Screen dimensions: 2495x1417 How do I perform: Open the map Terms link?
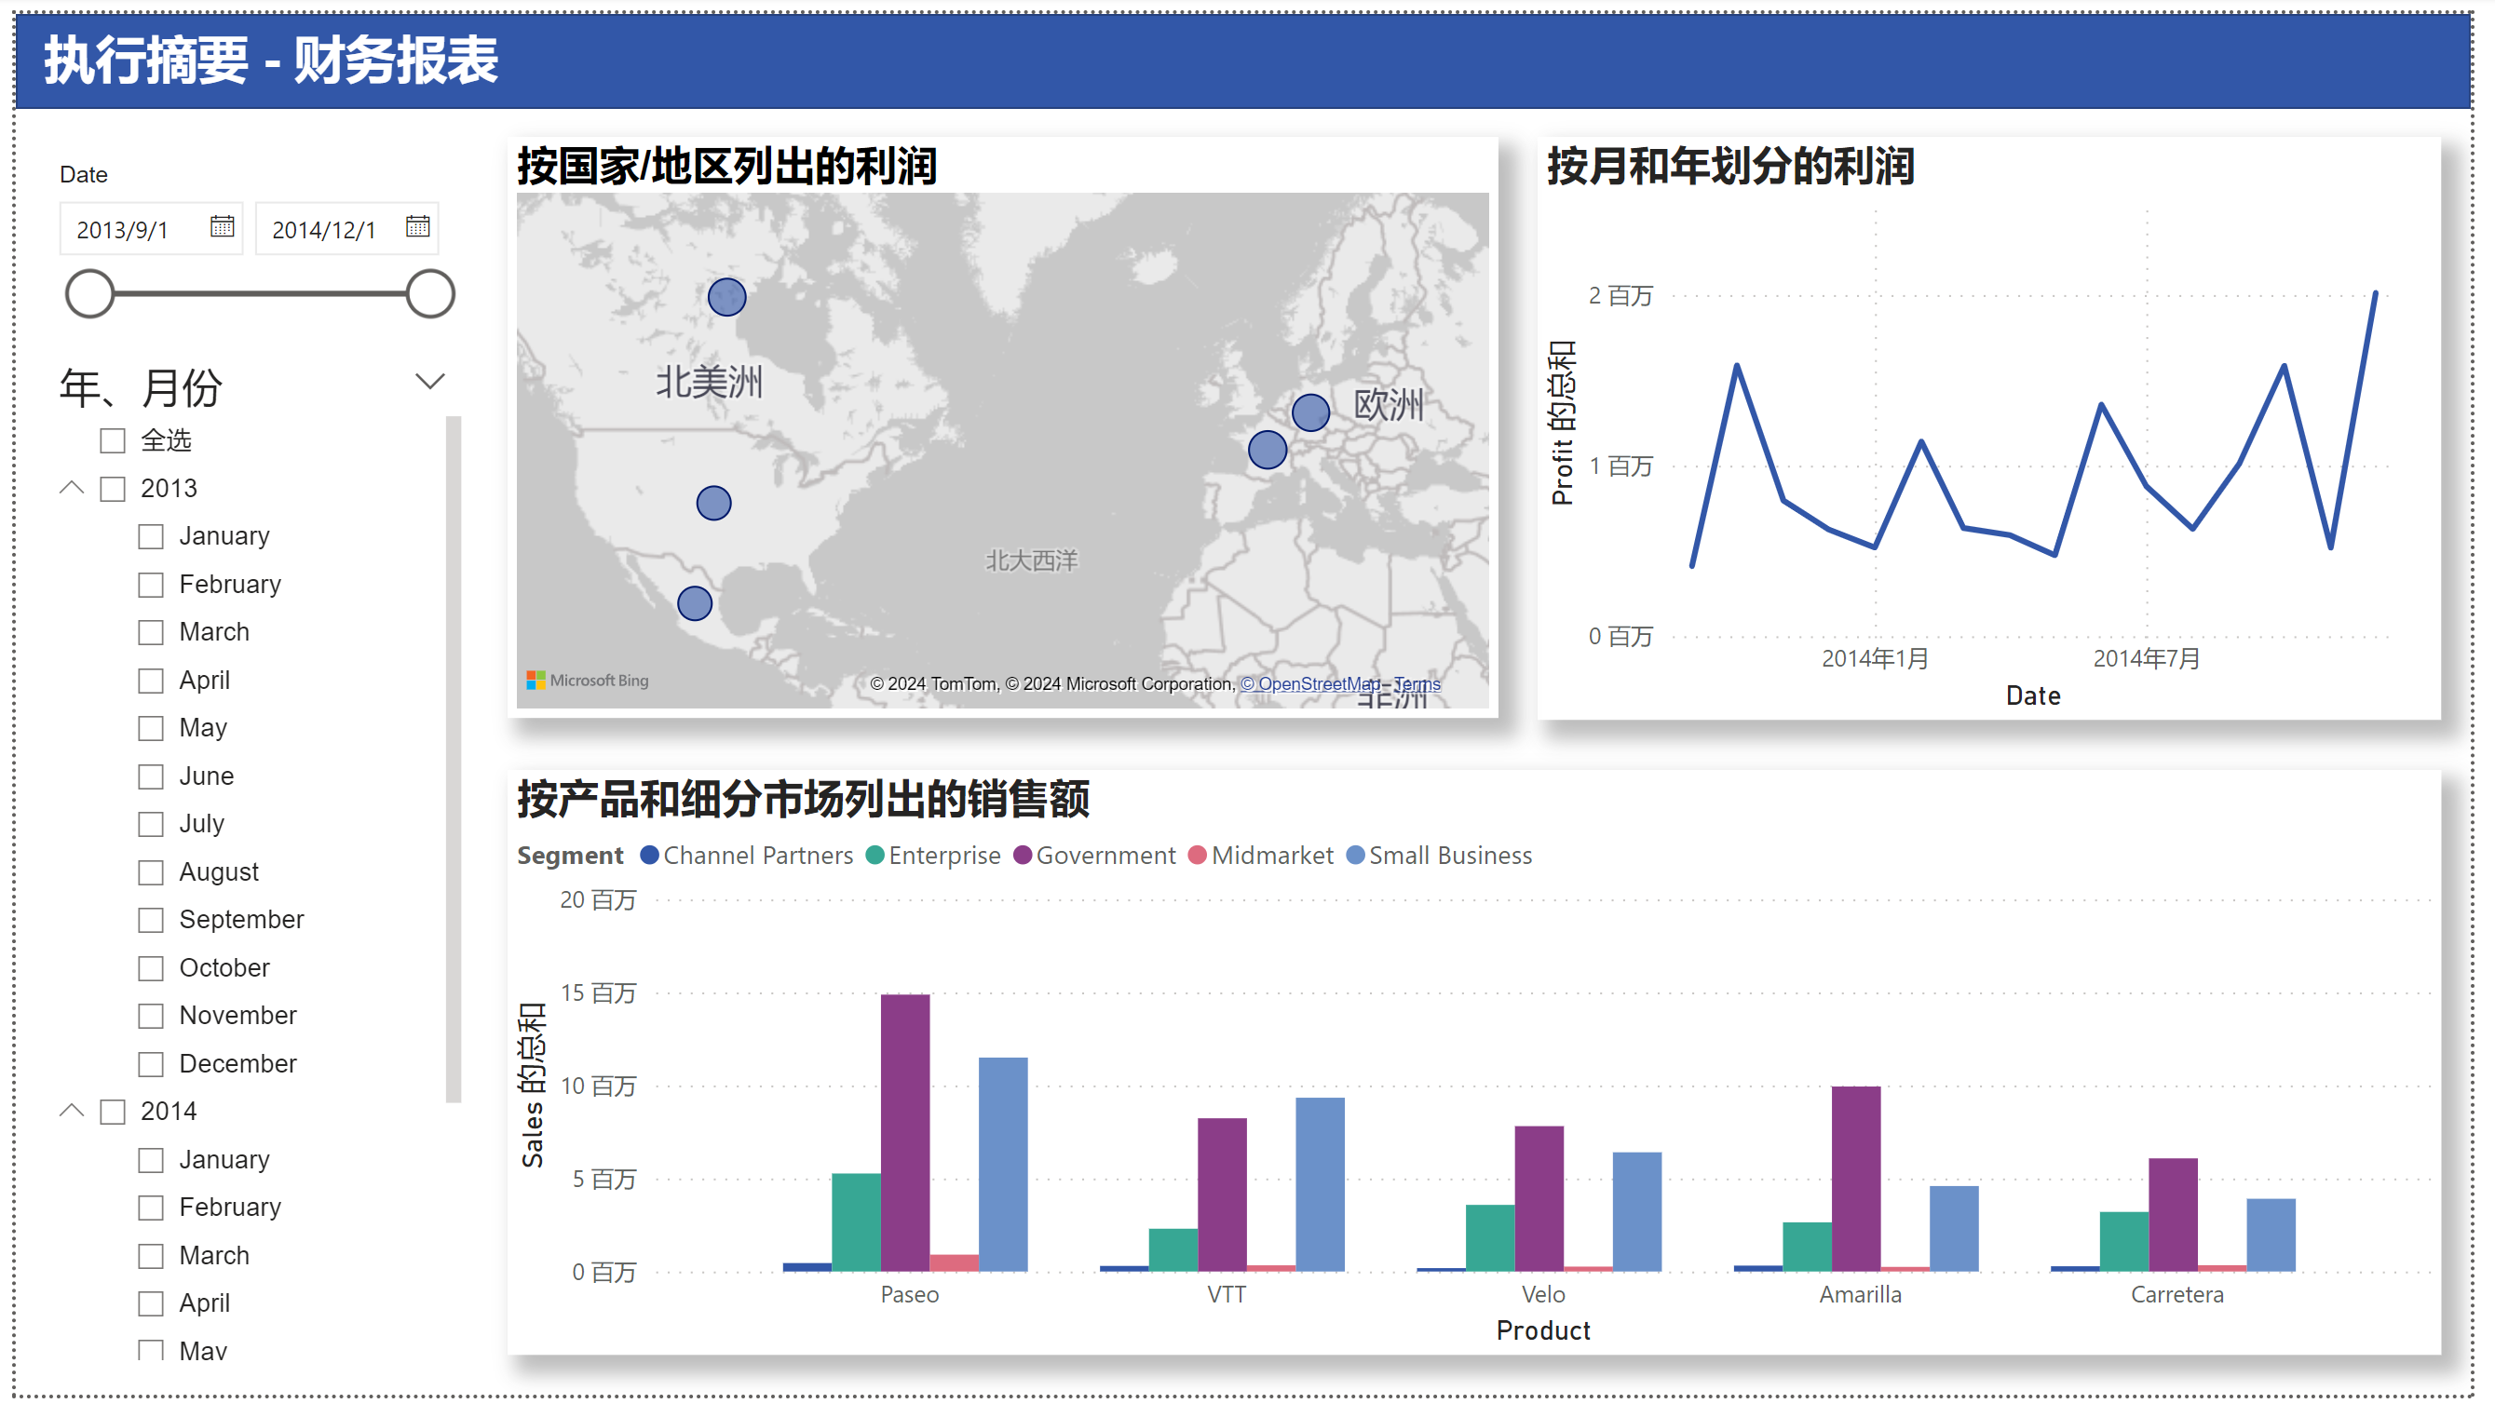point(1418,684)
